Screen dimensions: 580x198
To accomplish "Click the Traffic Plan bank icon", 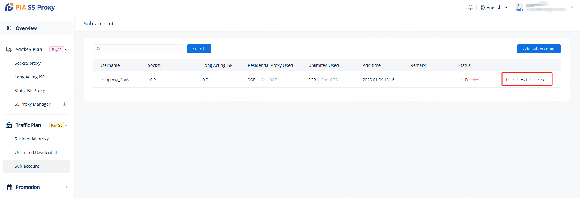I will point(9,125).
